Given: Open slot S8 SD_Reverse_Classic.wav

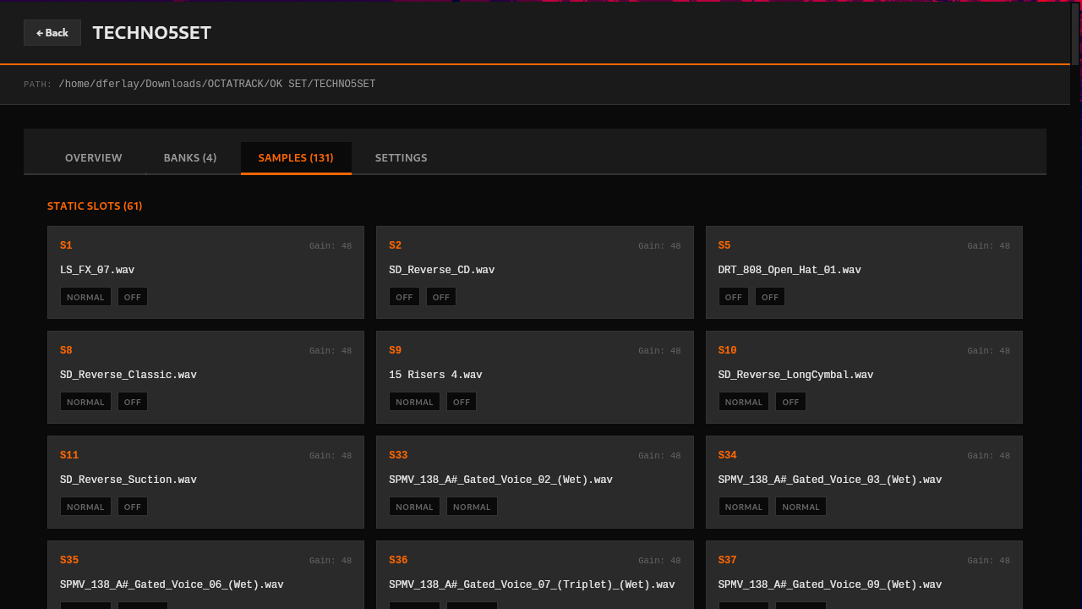Looking at the screenshot, I should coord(205,376).
